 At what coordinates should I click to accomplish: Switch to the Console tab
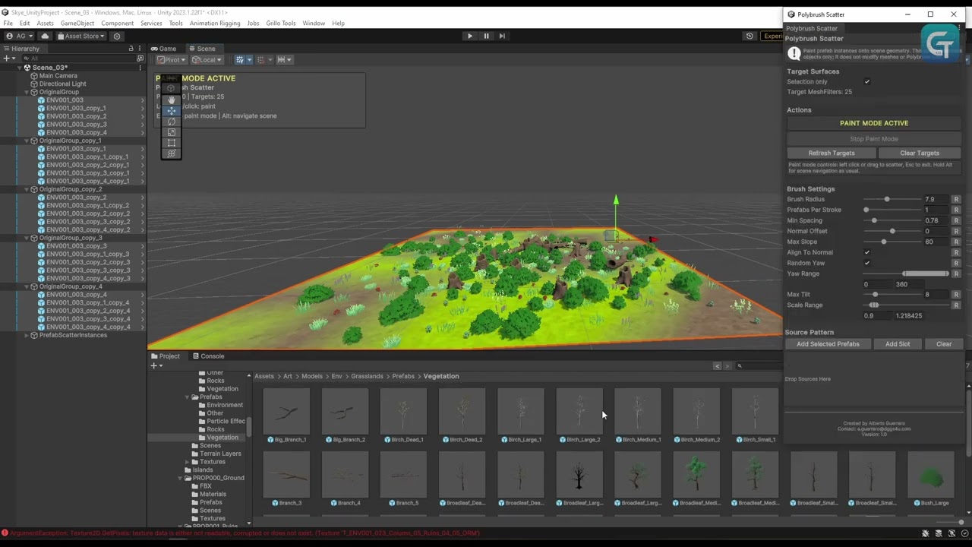coord(207,356)
